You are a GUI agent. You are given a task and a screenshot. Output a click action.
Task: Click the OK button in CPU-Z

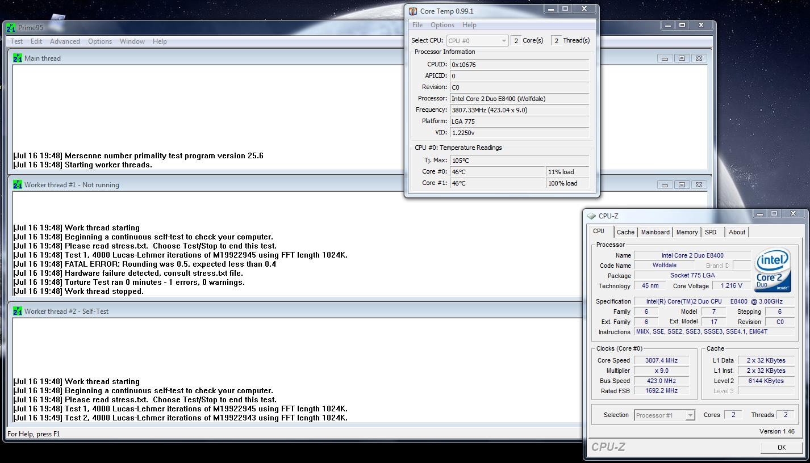coord(782,448)
